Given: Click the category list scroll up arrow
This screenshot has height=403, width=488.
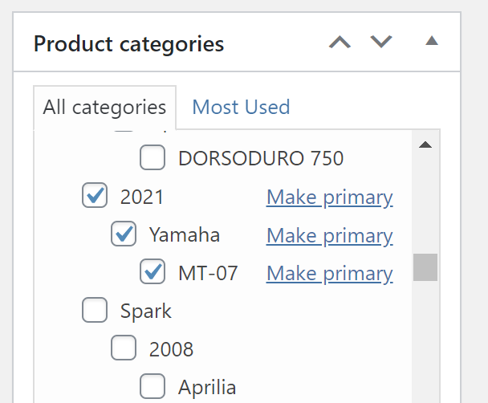Looking at the screenshot, I should point(425,145).
